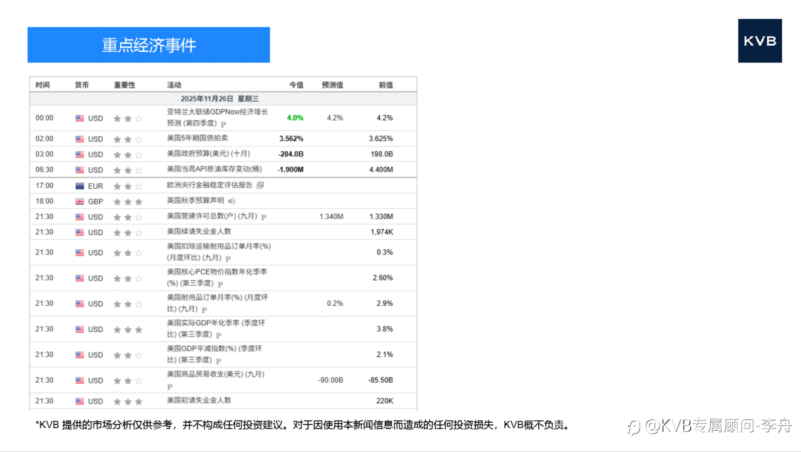This screenshot has height=452, width=801.
Task: Click the actual value 3.562%
Action: 291,139
